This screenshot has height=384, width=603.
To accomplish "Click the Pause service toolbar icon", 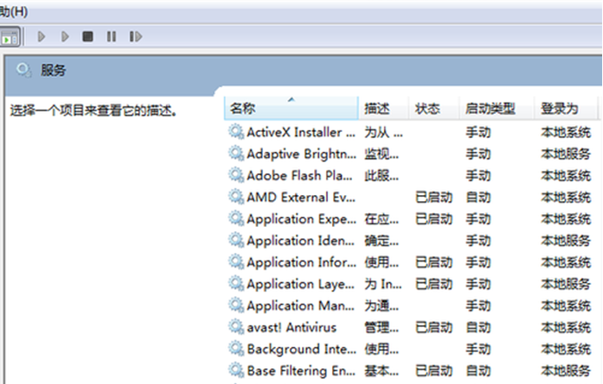I will (110, 36).
